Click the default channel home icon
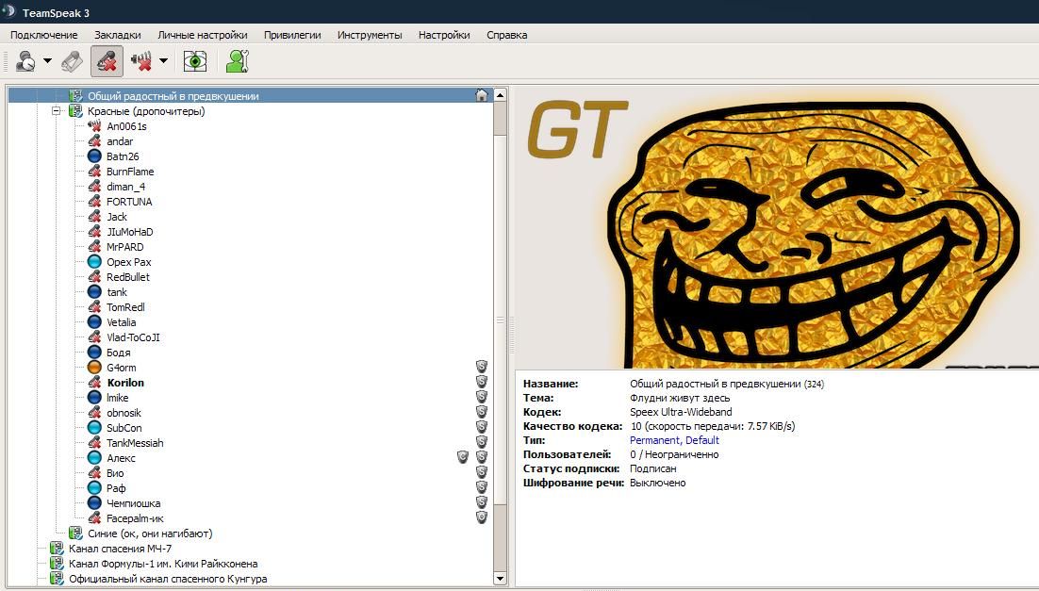The image size is (1039, 591). point(482,95)
